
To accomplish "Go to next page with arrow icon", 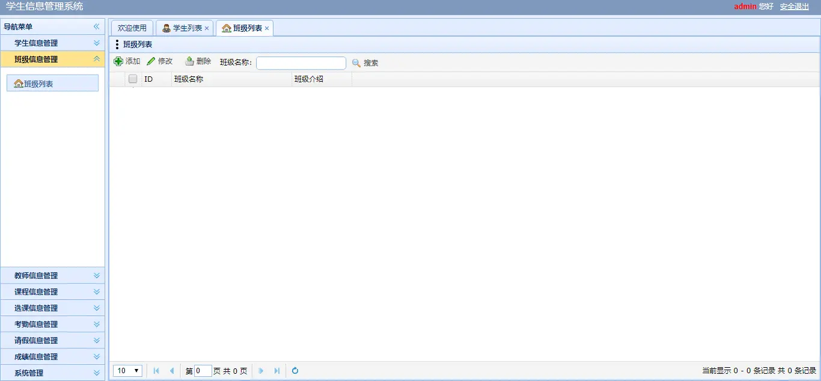I will click(261, 371).
